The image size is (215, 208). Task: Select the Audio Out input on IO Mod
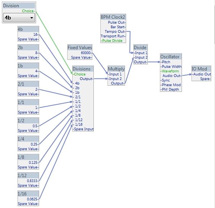[201, 74]
